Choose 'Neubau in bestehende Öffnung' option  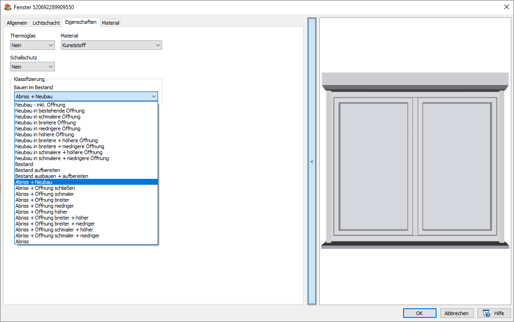point(50,111)
